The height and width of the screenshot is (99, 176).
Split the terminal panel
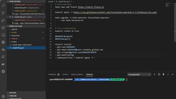159,74
